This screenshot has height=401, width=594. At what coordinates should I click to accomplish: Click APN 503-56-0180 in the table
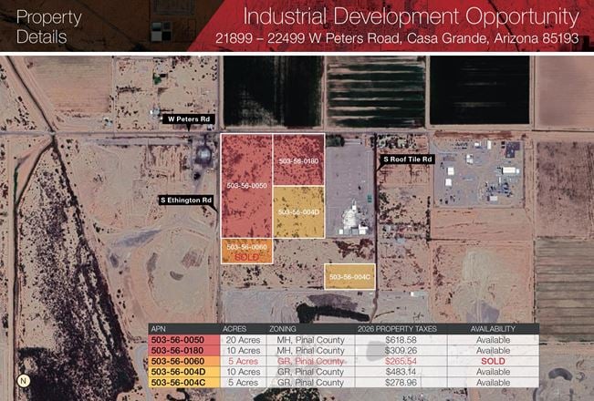click(177, 350)
